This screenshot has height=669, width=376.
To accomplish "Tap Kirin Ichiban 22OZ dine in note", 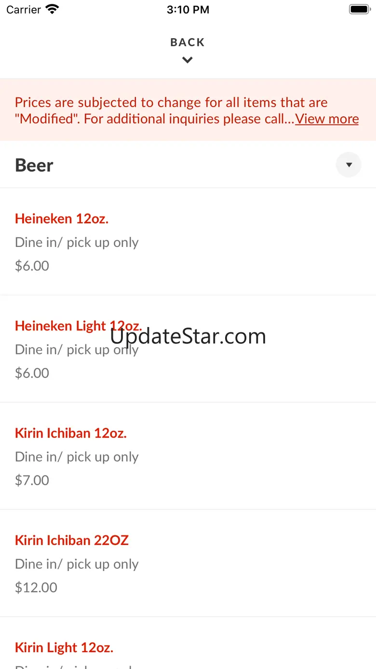I will point(77,564).
